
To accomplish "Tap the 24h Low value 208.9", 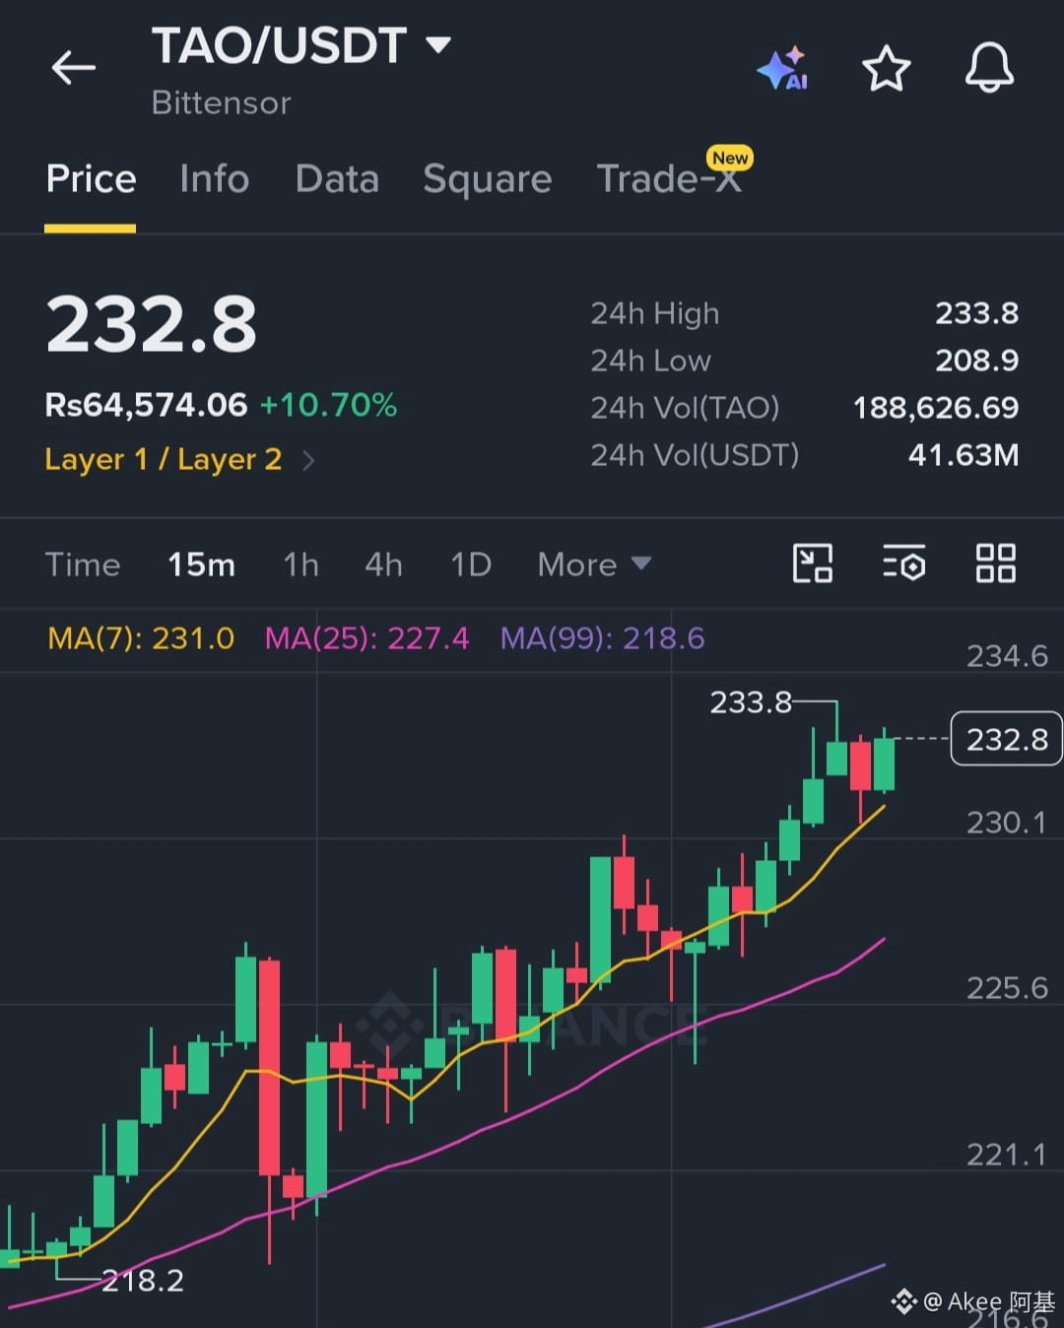I will tap(976, 361).
